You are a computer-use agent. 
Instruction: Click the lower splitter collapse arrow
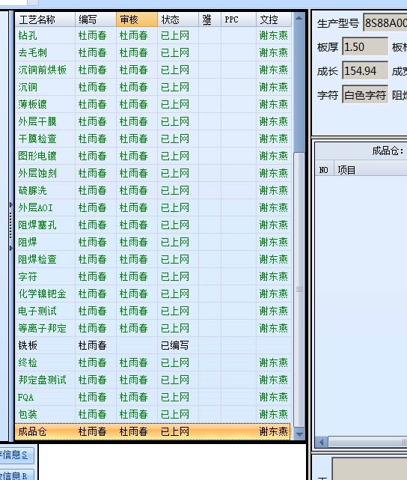(11, 248)
